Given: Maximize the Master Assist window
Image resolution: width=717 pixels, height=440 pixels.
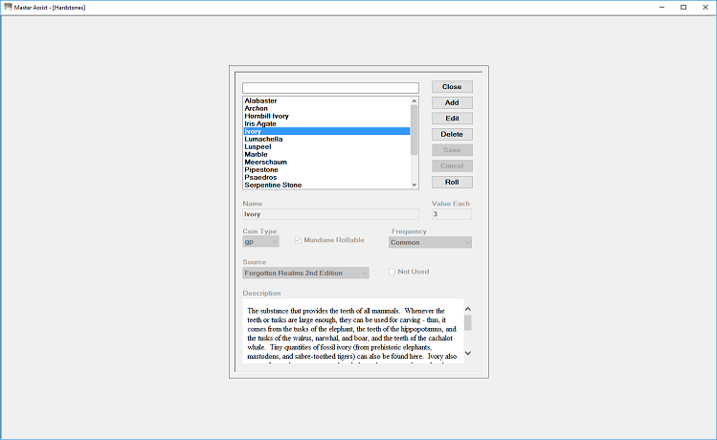Looking at the screenshot, I should point(683,8).
